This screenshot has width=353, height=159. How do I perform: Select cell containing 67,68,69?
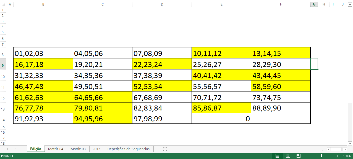(x=162, y=97)
